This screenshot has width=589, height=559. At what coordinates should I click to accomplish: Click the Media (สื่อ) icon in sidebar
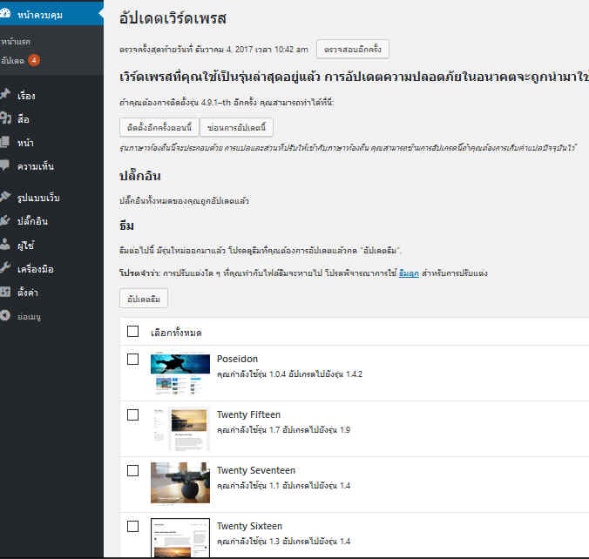(x=6, y=118)
